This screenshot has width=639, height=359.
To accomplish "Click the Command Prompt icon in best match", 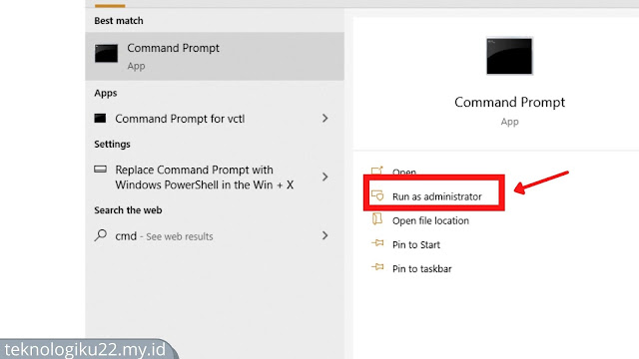I will 107,53.
